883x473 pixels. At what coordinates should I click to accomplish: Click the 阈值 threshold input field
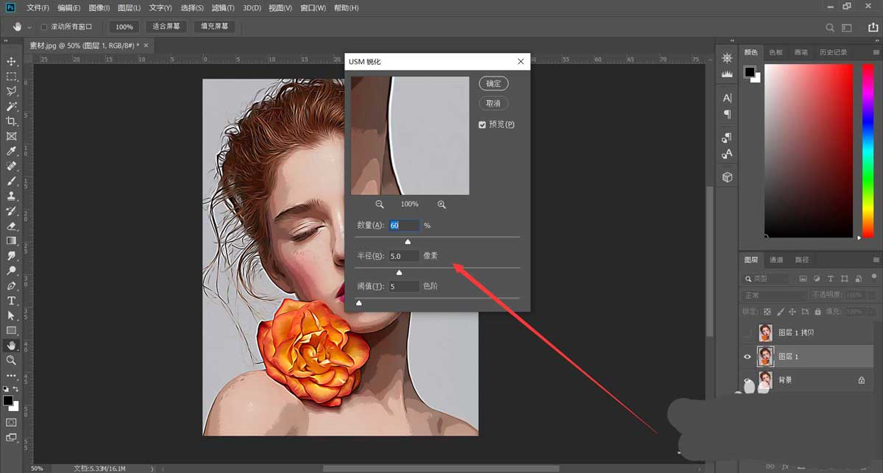click(x=404, y=286)
